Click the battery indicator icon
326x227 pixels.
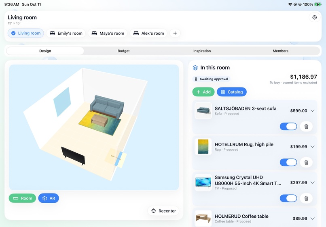pos(318,4)
